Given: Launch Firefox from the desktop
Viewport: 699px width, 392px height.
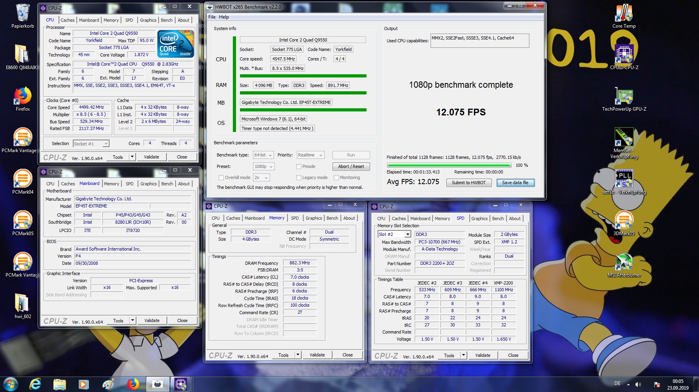Looking at the screenshot, I should tap(23, 99).
